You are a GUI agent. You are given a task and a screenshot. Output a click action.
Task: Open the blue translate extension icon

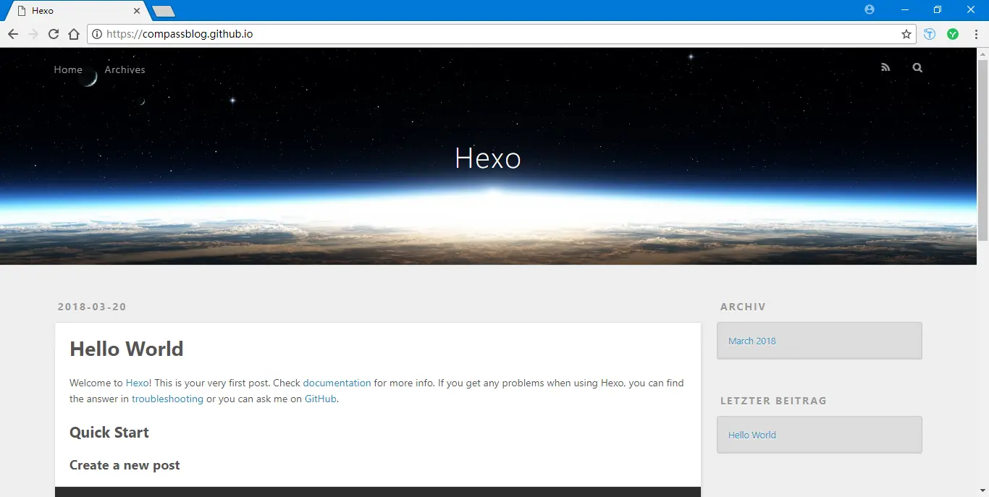point(930,34)
